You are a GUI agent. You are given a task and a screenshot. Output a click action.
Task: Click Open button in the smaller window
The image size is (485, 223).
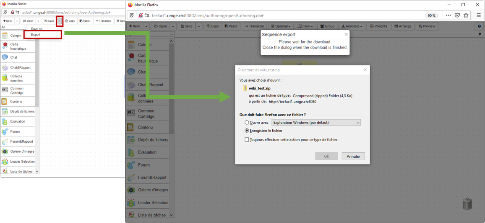coord(28,21)
